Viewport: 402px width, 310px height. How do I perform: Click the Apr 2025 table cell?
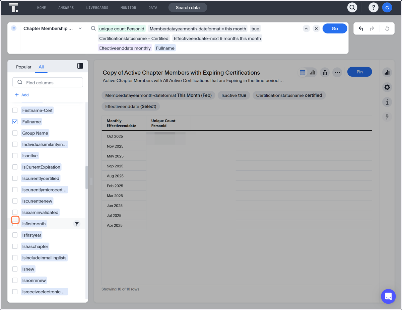(x=124, y=225)
